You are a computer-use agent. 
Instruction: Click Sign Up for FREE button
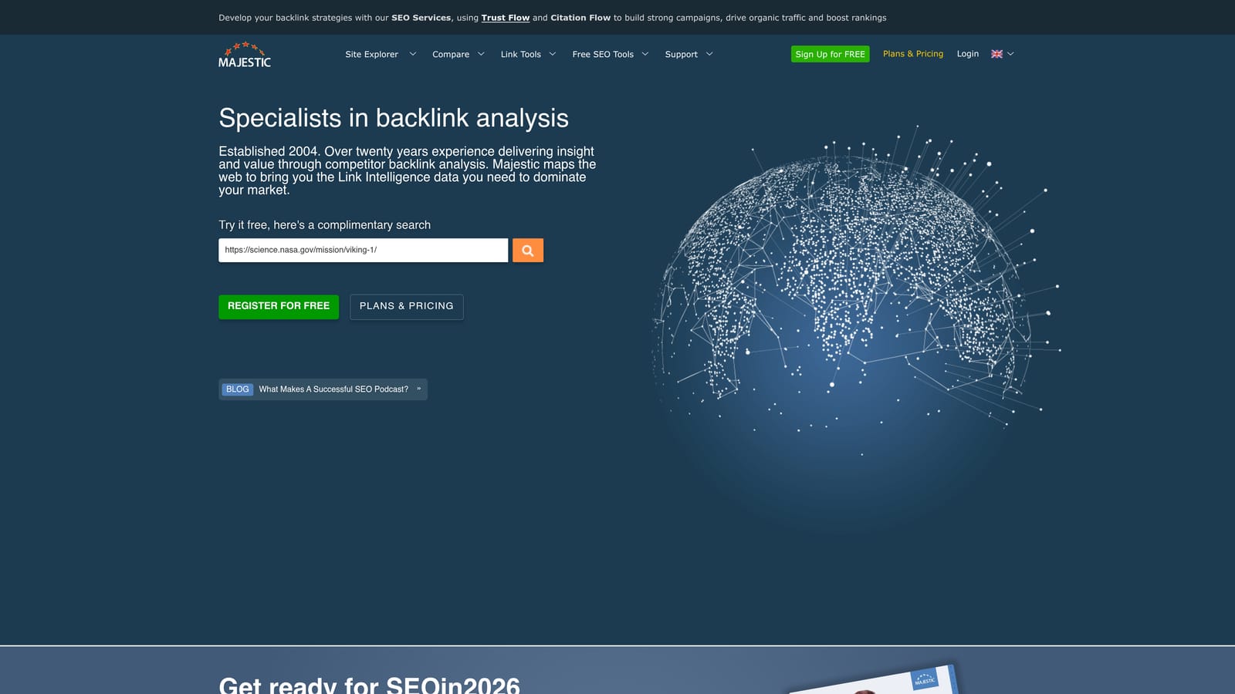click(831, 54)
